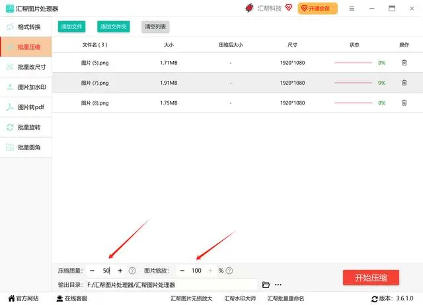Screen dimensions: 423x305
Task: Open the hamburger menu in title bar
Action: 352,9
